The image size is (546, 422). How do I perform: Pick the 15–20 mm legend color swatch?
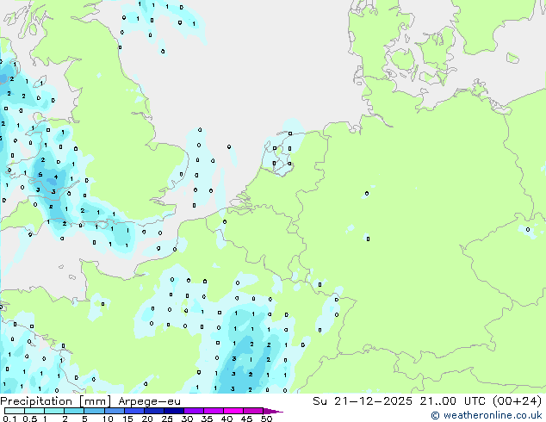click(134, 411)
